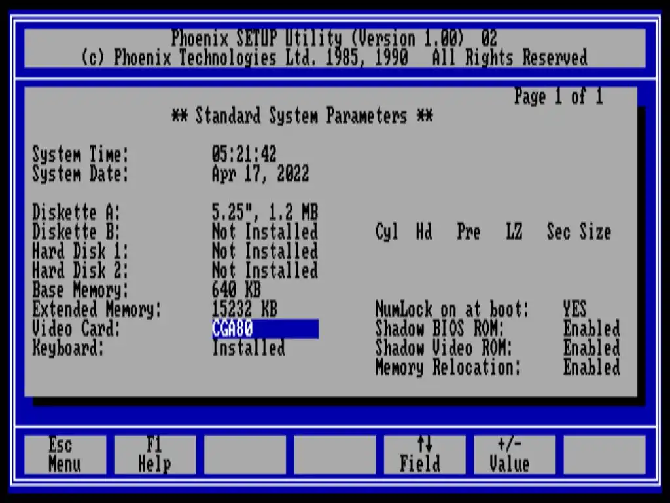Click the Size column header
Image resolution: width=670 pixels, height=503 pixels.
click(x=595, y=232)
